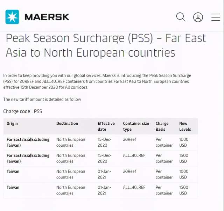The height and width of the screenshot is (211, 224).
Task: Click the Destination column header
Action: coord(67,123)
